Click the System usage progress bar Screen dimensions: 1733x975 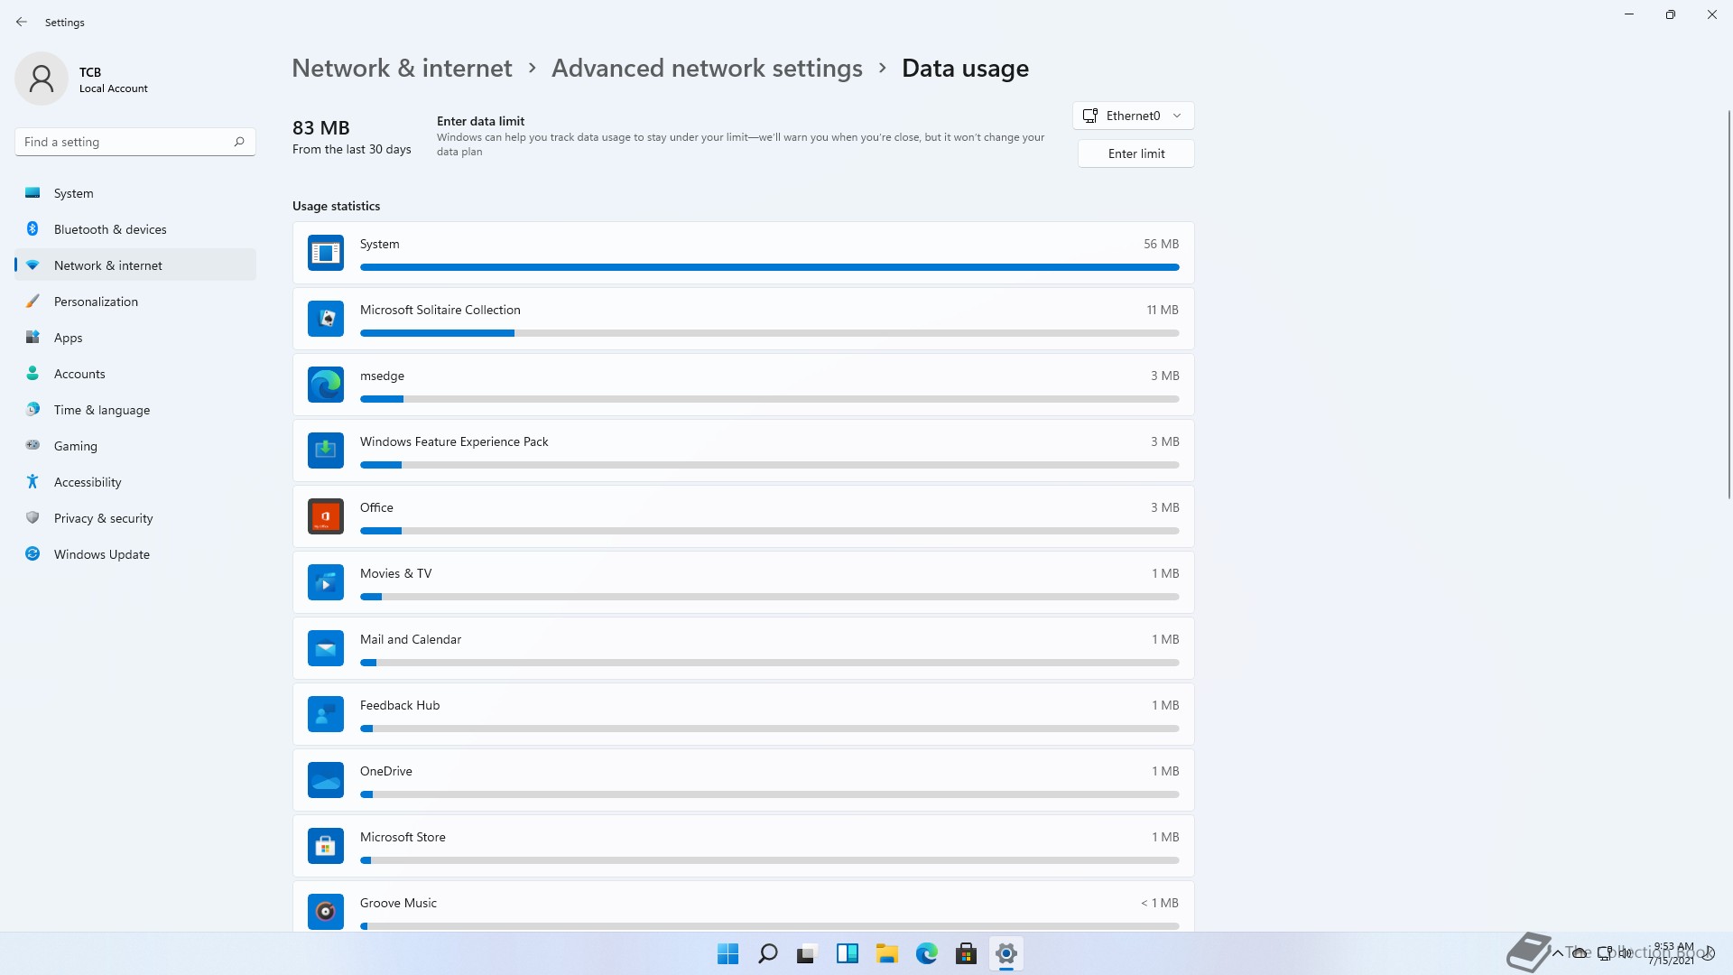point(769,267)
